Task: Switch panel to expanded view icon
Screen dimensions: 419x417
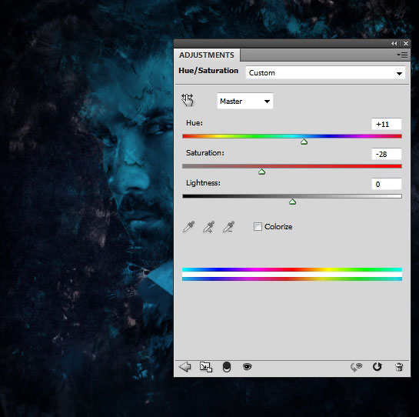Action: [x=206, y=367]
